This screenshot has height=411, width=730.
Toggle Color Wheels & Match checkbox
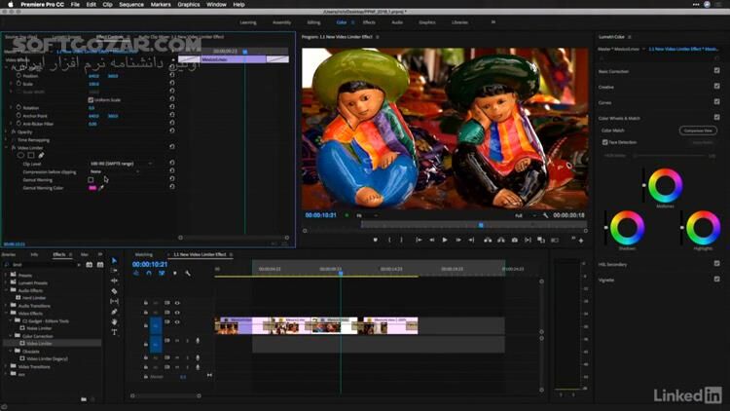click(716, 118)
